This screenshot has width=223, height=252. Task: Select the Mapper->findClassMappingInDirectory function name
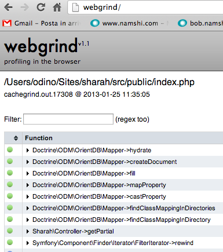tap(122, 220)
